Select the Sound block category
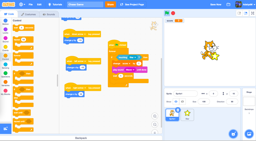 tap(5, 39)
